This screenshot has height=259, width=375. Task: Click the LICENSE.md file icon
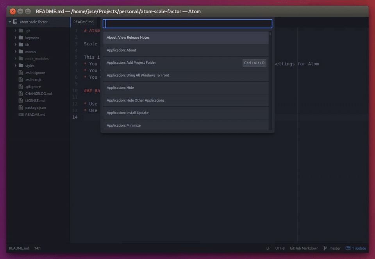click(21, 101)
